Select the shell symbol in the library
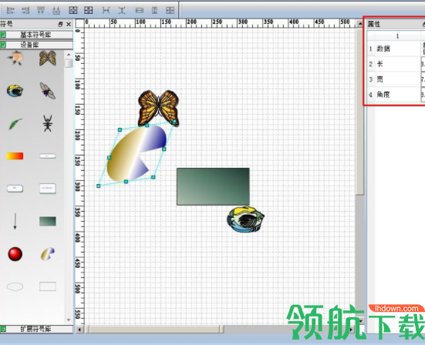 click(15, 91)
